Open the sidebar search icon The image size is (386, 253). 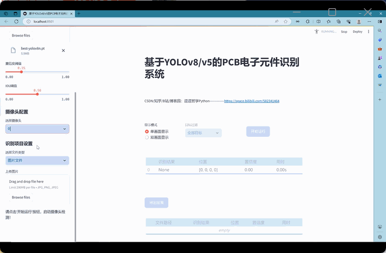click(x=380, y=30)
